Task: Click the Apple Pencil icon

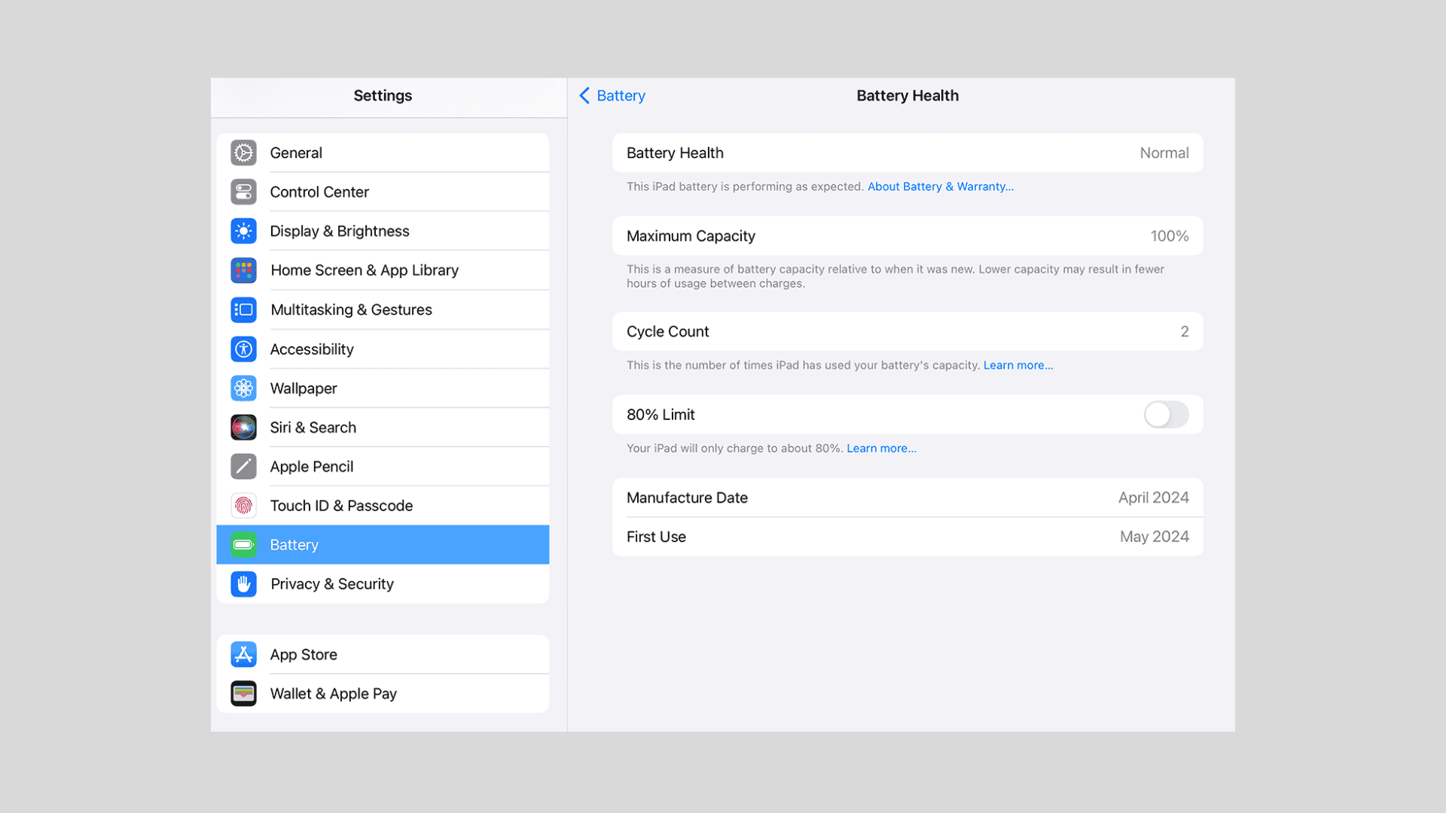Action: tap(243, 467)
